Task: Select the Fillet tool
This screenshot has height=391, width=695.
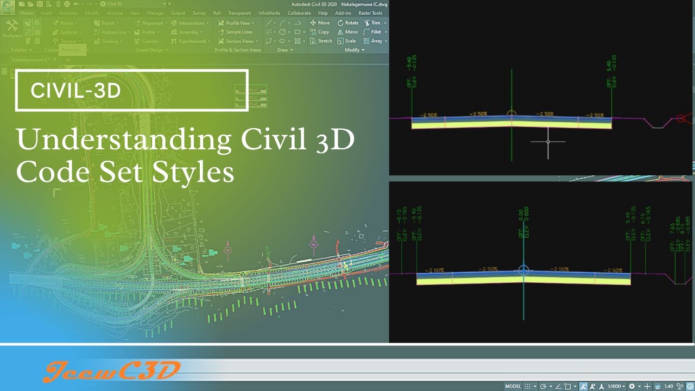Action: (x=372, y=32)
